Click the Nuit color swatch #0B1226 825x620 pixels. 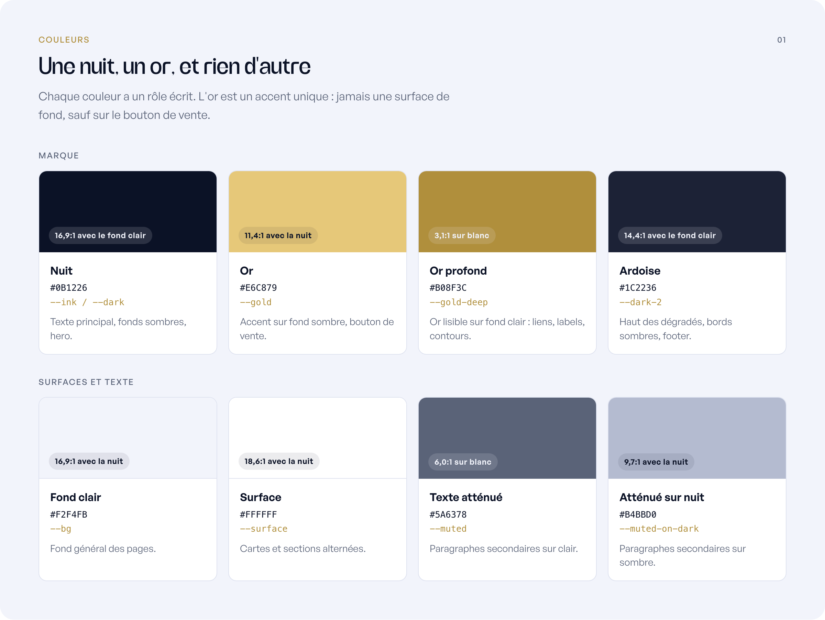pos(128,211)
